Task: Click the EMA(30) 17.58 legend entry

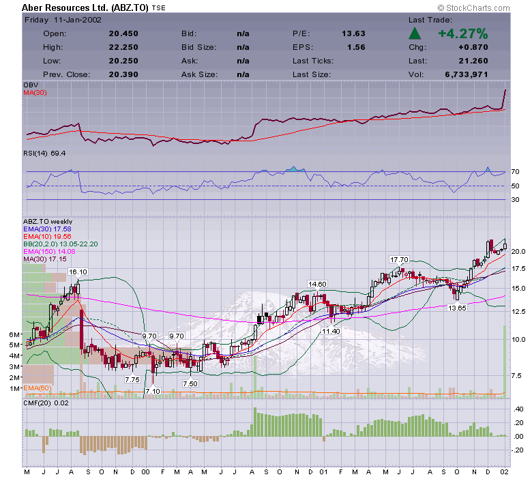Action: 47,229
